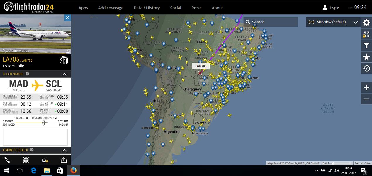The image size is (372, 176).
Task: Zoom out of the map with minus
Action: point(366,99)
